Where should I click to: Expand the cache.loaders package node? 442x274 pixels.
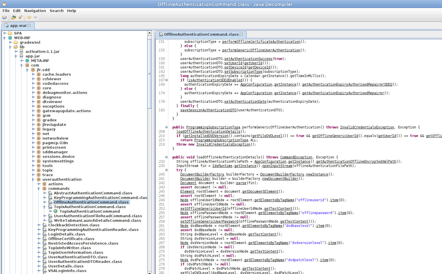[x=33, y=74]
